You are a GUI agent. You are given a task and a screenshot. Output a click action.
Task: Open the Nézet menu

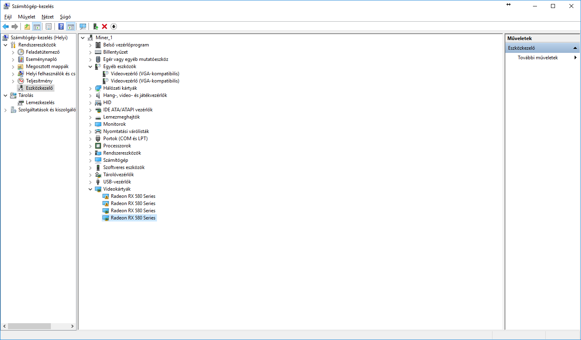(48, 17)
